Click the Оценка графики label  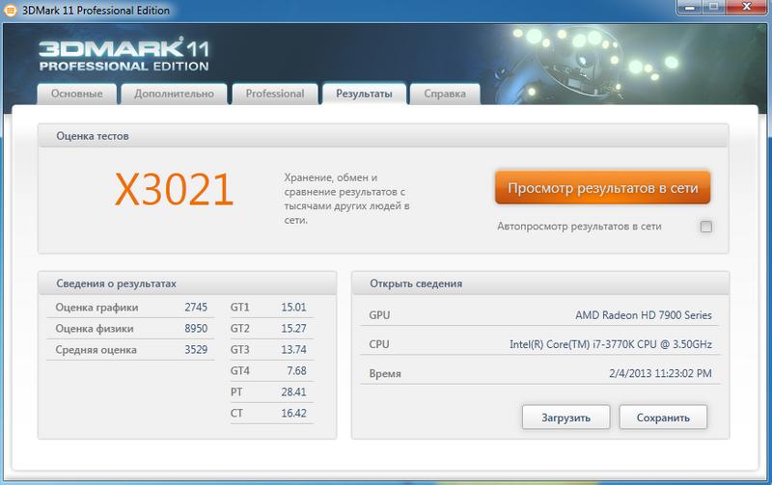[x=96, y=308]
